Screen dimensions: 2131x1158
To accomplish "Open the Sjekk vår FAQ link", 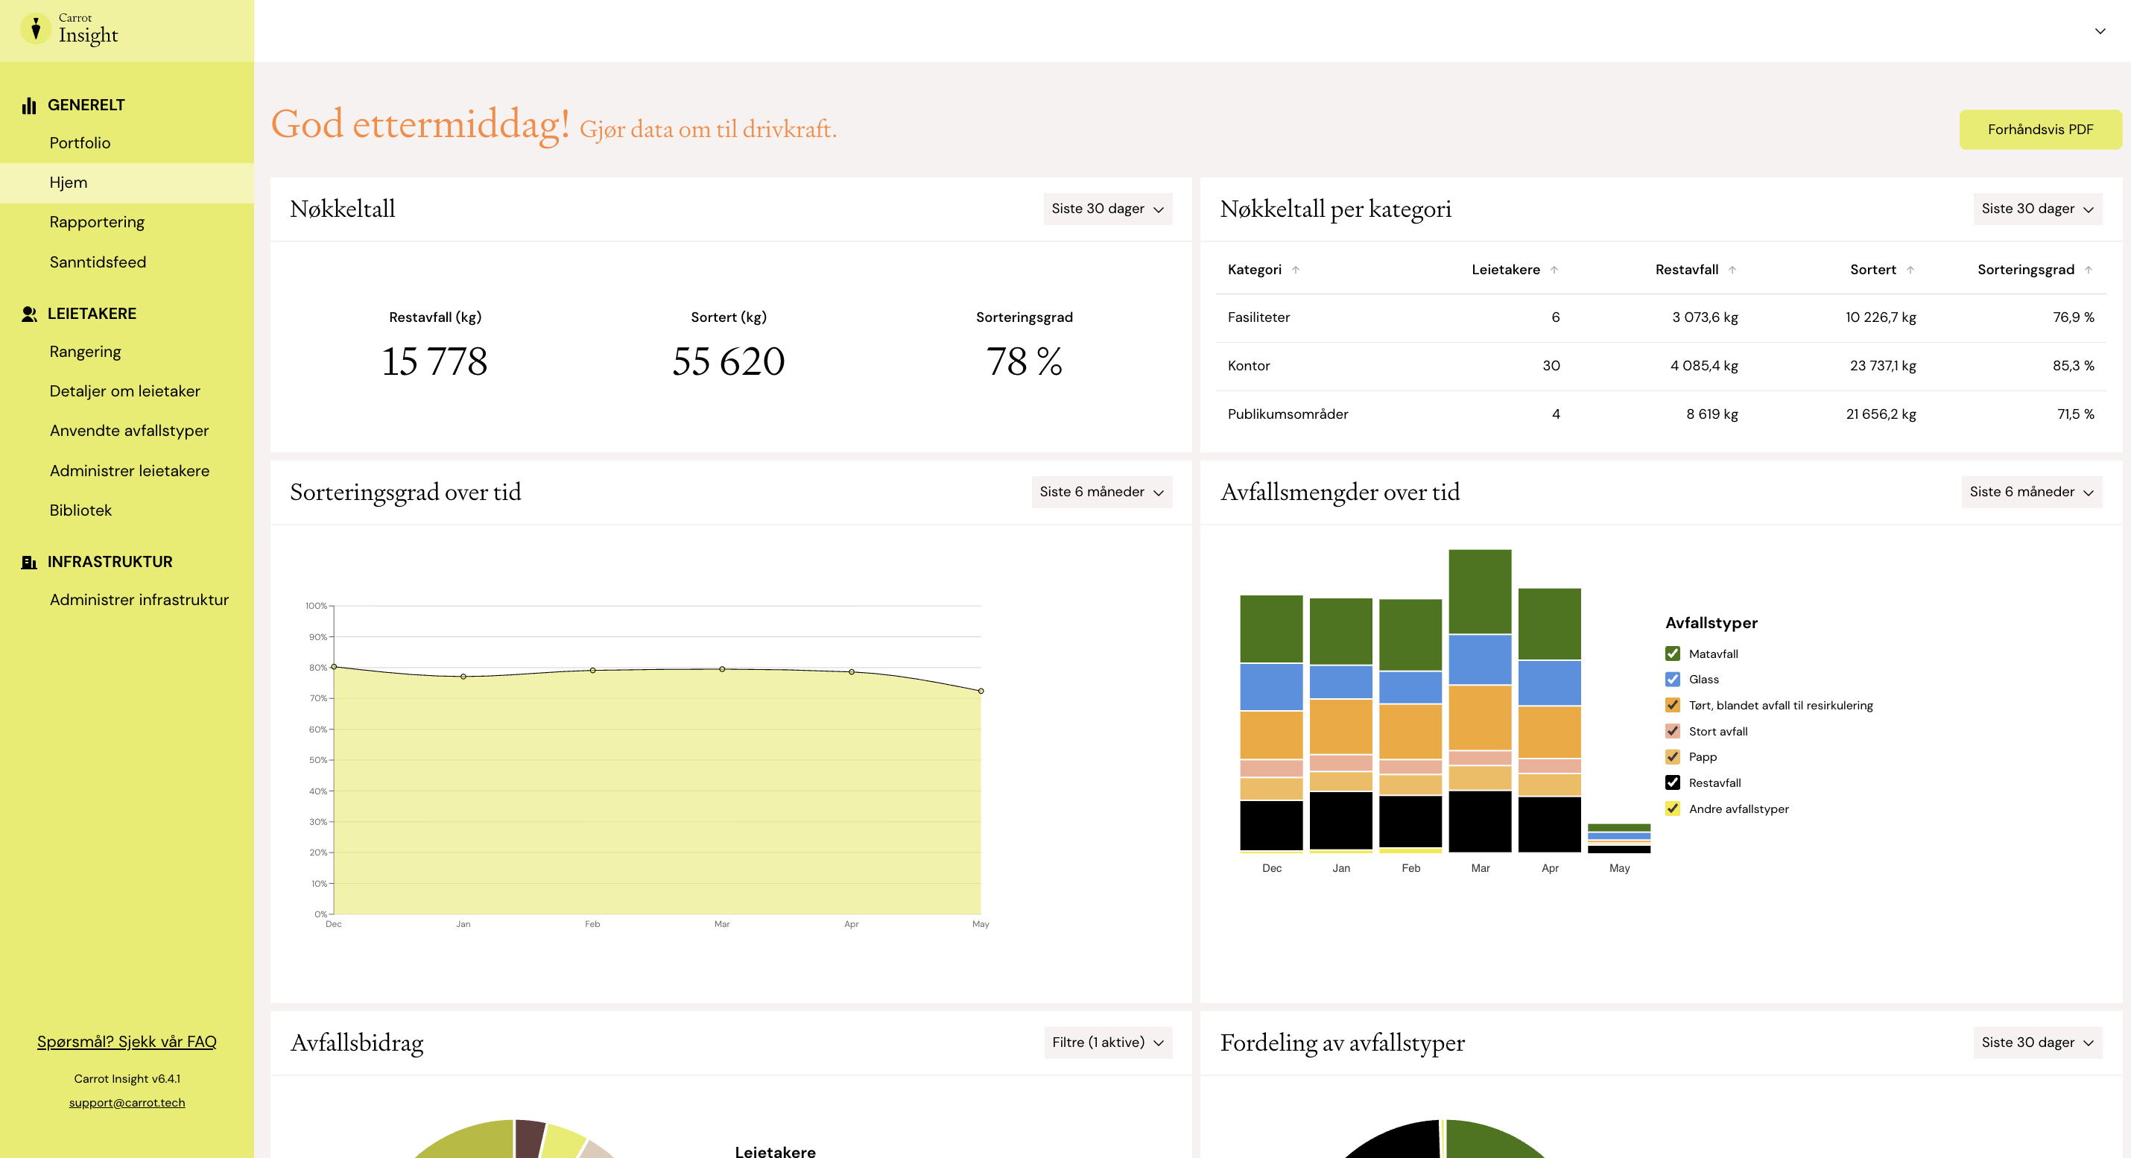I will (127, 1041).
